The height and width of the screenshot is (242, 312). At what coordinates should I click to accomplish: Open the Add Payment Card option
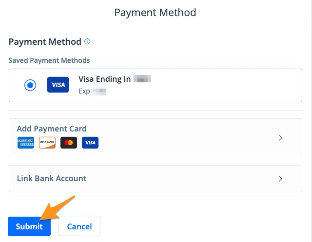pyautogui.click(x=52, y=129)
